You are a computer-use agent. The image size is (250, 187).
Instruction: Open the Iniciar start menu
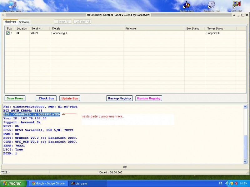click(x=13, y=183)
